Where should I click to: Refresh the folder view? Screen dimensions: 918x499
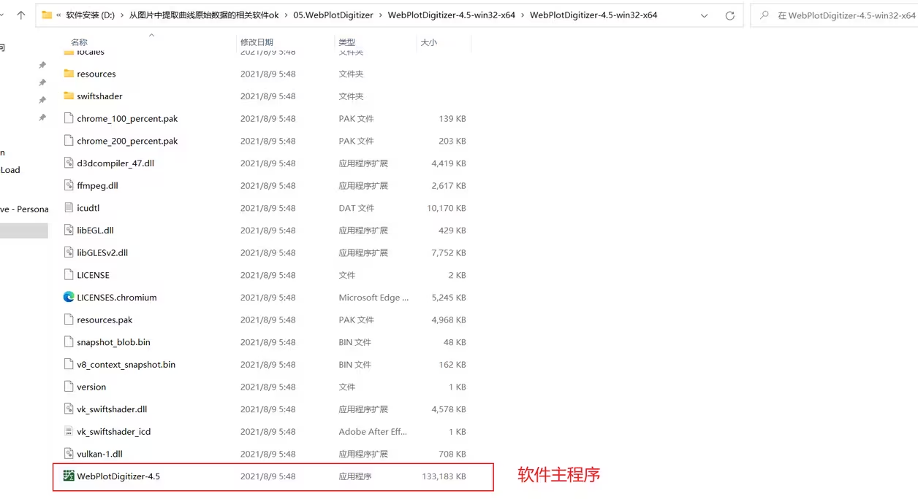click(729, 15)
